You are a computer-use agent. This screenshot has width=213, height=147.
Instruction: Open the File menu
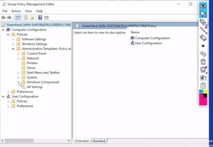pos(5,11)
